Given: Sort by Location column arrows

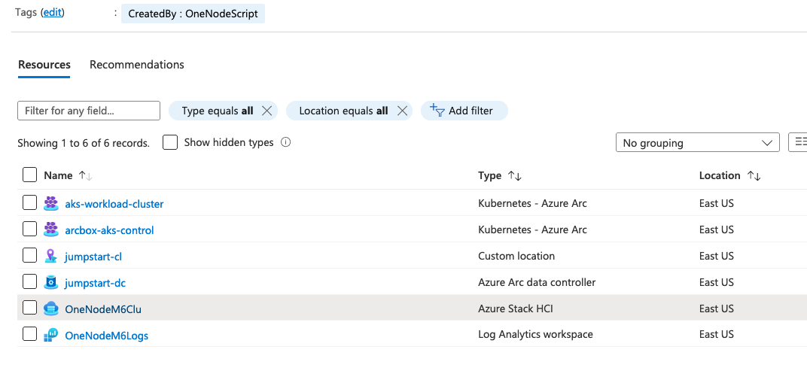Looking at the screenshot, I should point(754,176).
